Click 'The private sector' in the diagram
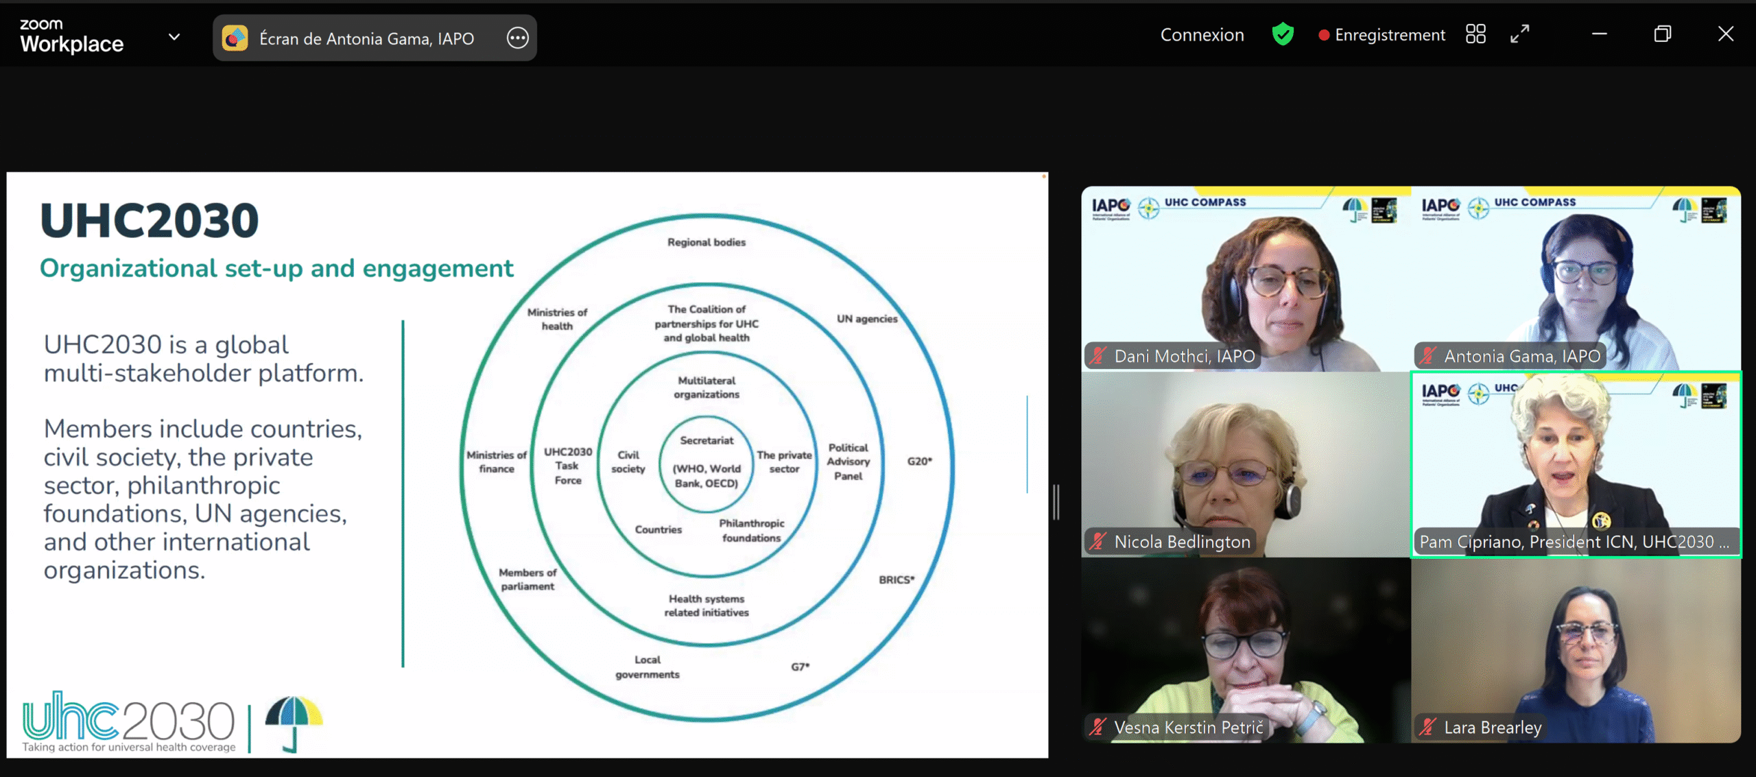 [x=784, y=462]
